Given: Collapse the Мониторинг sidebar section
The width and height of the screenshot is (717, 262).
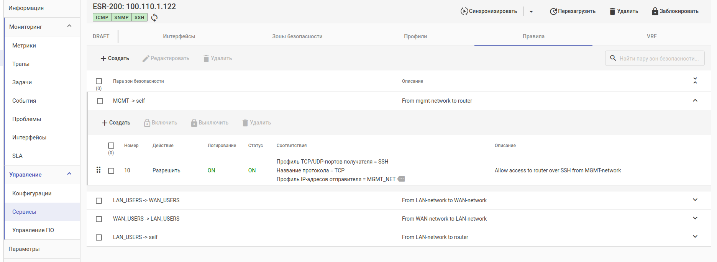Looking at the screenshot, I should pos(69,26).
